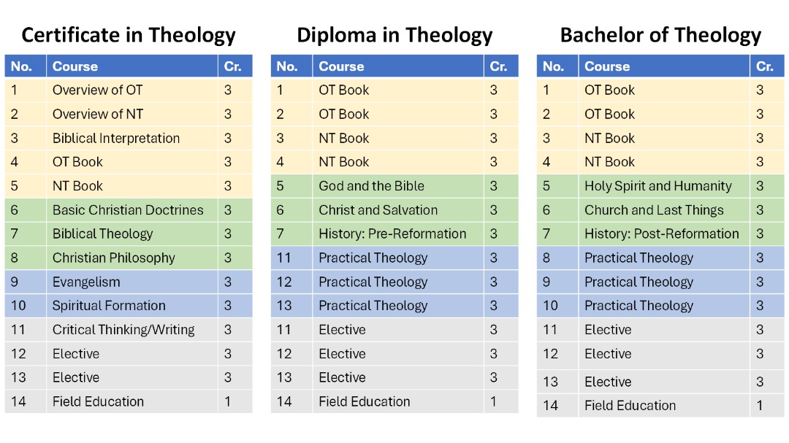This screenshot has width=789, height=443.
Task: Select Biblical Interpretation course cell
Action: (x=116, y=138)
